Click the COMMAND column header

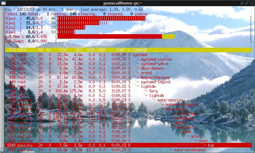pos(140,50)
